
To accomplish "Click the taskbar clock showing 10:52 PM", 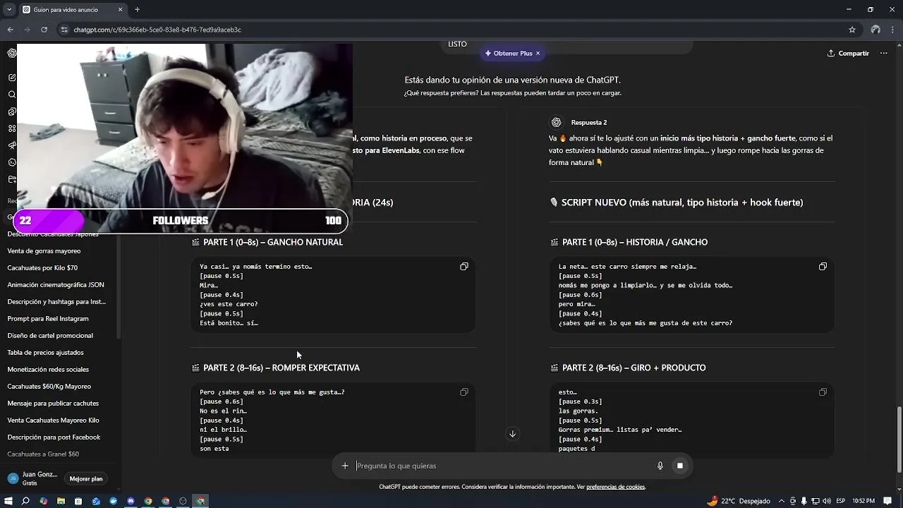I will pos(863,501).
